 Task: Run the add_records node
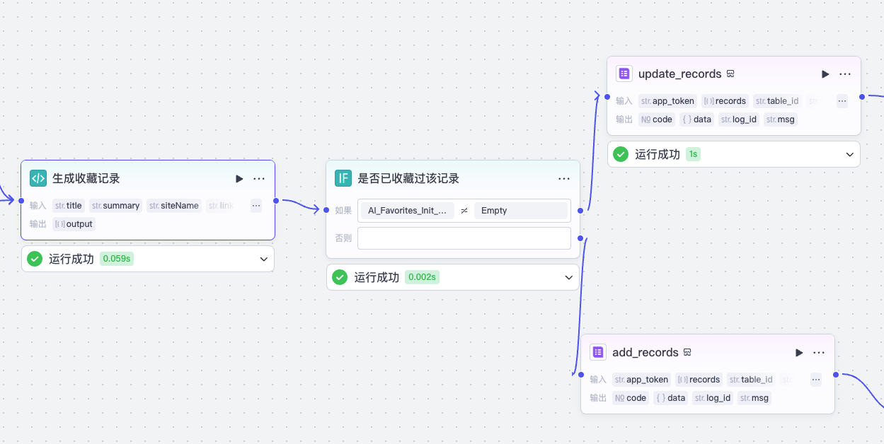(x=799, y=353)
